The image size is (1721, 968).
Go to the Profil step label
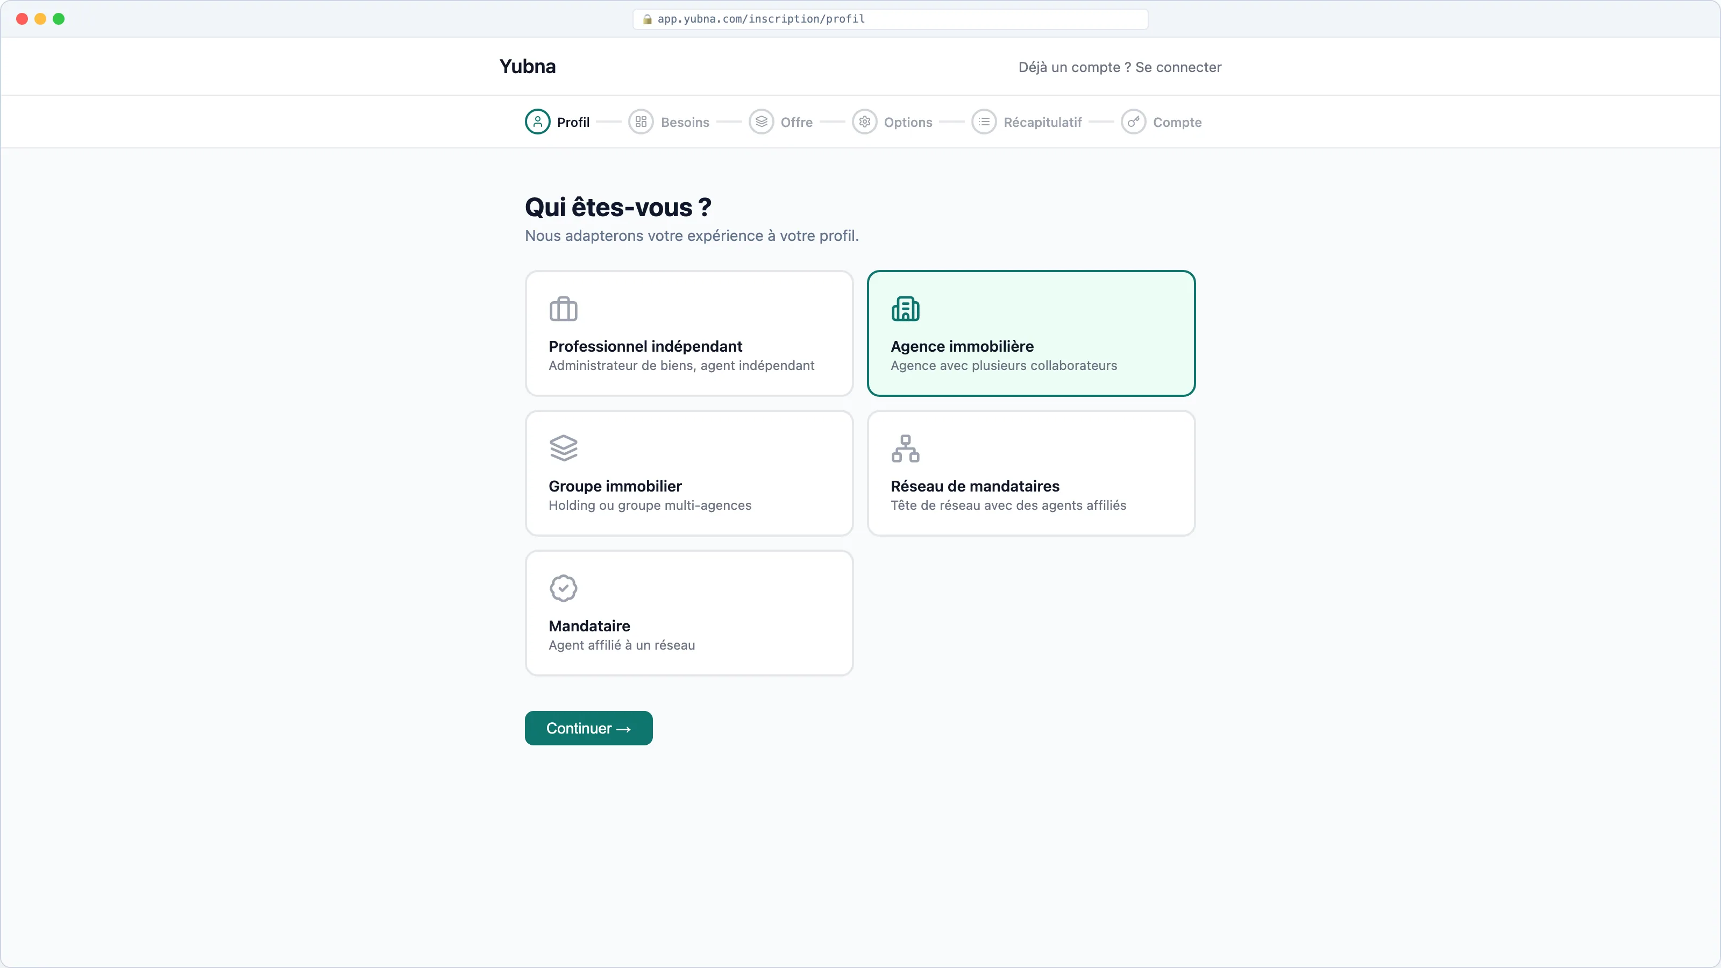[573, 122]
